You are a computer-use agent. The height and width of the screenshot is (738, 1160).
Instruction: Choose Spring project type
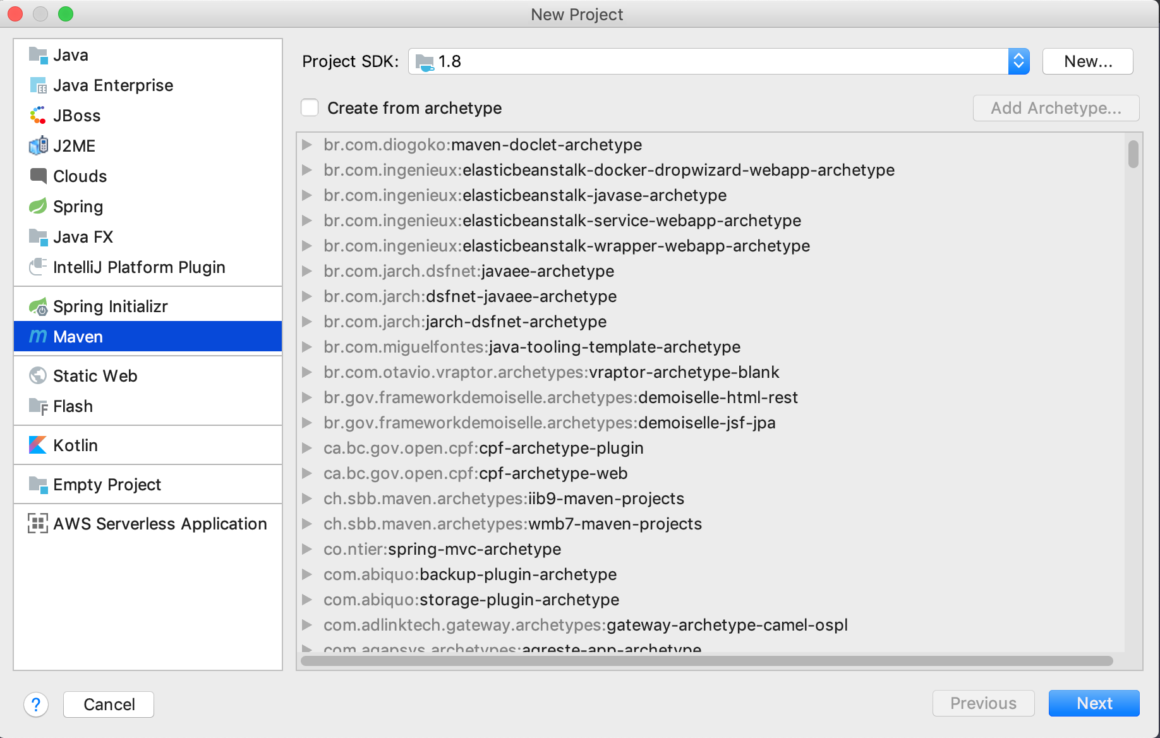(148, 207)
